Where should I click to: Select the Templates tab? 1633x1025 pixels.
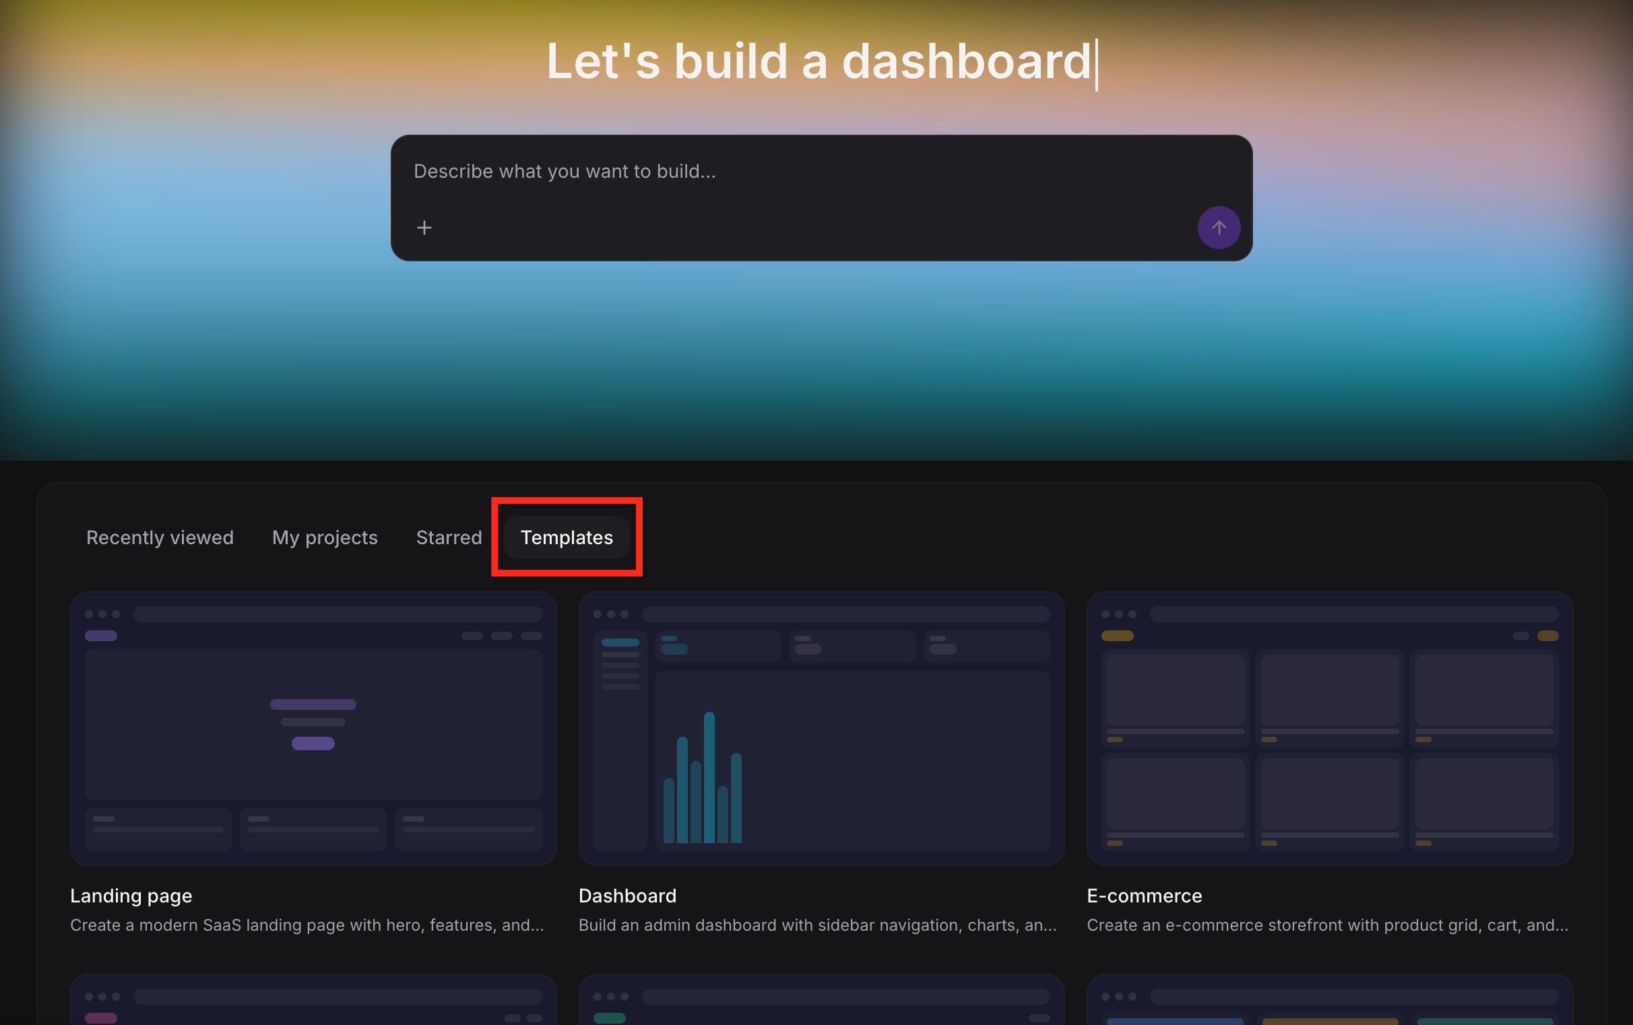pos(567,537)
